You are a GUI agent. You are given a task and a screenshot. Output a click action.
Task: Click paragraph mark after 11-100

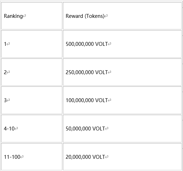click(22, 157)
